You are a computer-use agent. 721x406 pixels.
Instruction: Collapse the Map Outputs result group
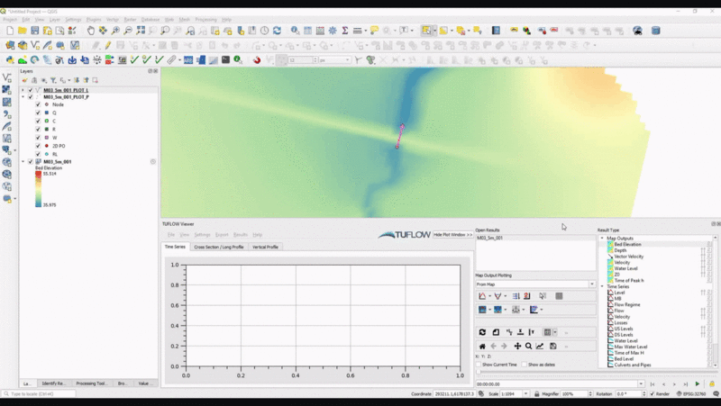pos(602,239)
